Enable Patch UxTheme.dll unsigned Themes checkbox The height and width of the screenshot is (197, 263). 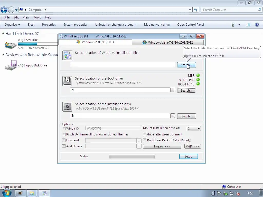click(64, 134)
